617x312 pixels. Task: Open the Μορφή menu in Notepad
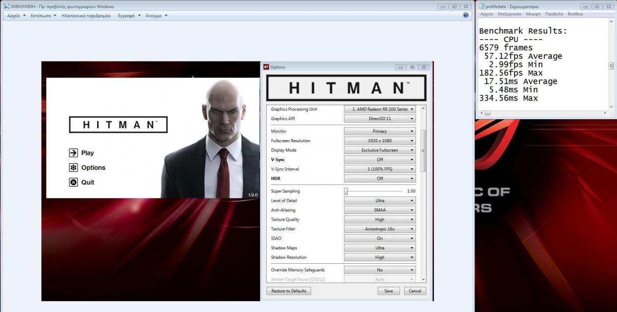[533, 14]
